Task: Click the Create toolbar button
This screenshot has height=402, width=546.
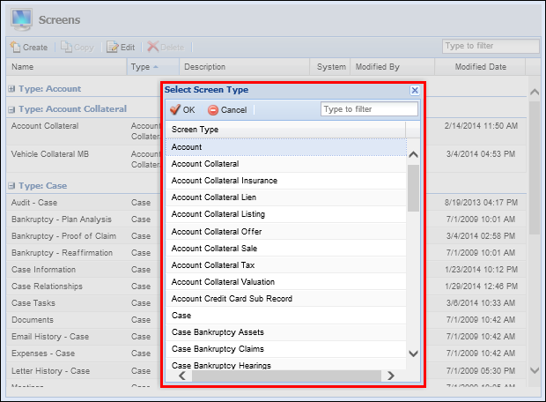Action: pos(29,47)
